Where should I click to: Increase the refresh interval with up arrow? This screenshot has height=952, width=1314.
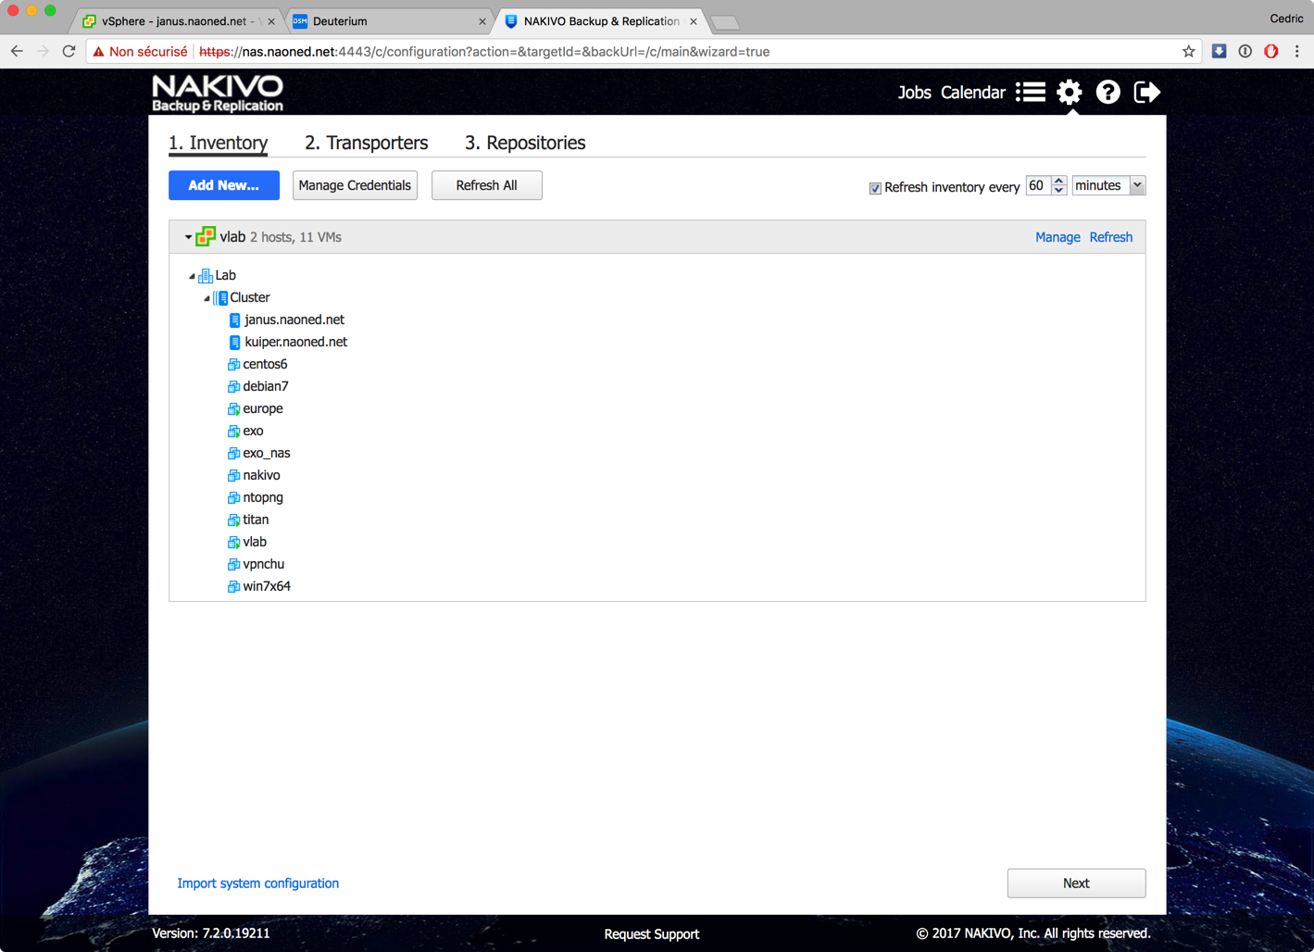point(1059,181)
